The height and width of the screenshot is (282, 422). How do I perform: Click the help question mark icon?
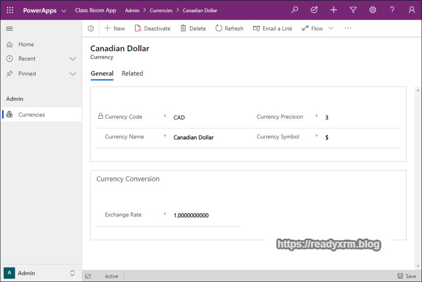pos(392,10)
